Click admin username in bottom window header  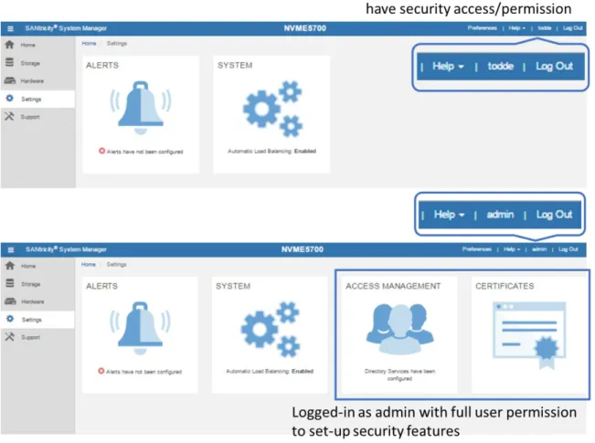(539, 249)
